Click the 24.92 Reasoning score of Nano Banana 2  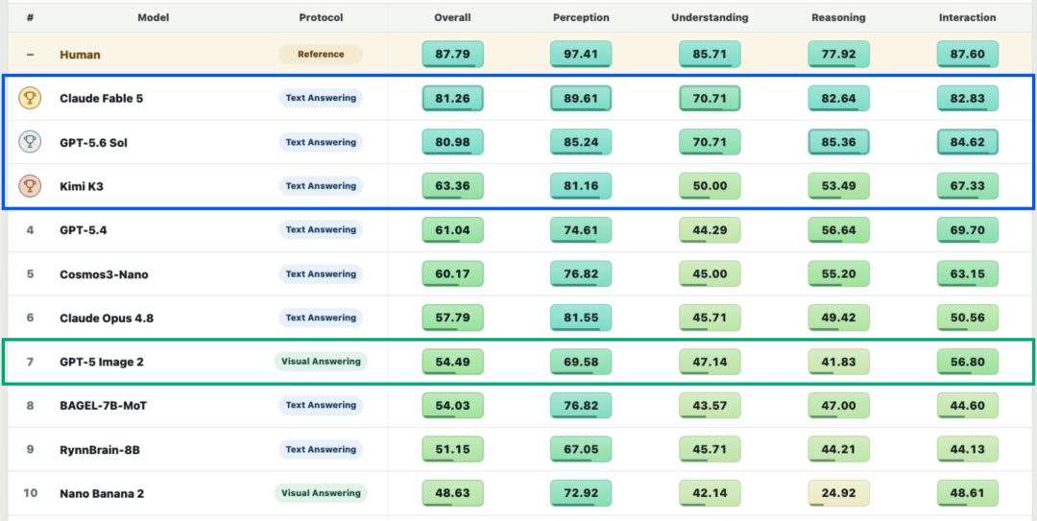pyautogui.click(x=838, y=493)
